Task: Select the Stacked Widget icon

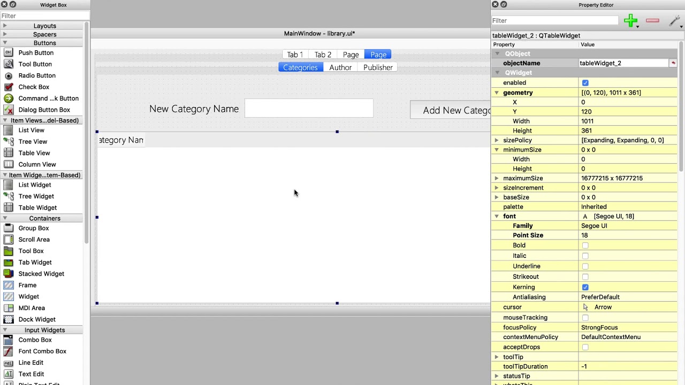Action: (x=9, y=274)
